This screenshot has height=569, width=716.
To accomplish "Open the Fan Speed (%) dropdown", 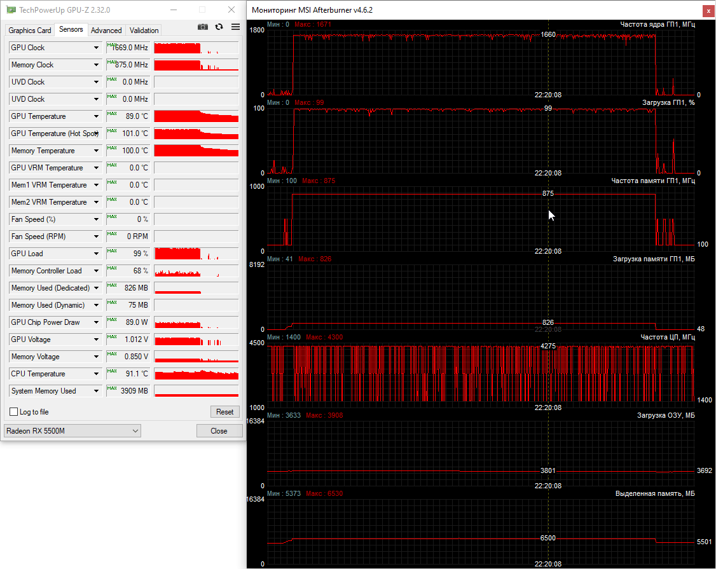I will (96, 219).
